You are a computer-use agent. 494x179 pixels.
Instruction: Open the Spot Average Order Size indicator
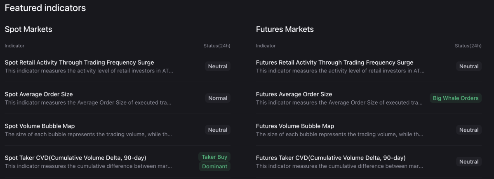39,94
